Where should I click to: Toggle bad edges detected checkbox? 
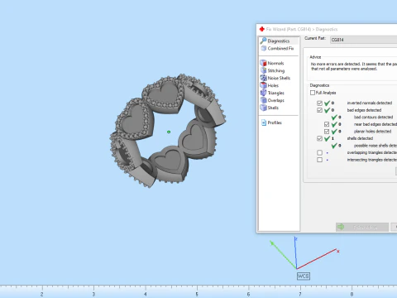tap(319, 110)
